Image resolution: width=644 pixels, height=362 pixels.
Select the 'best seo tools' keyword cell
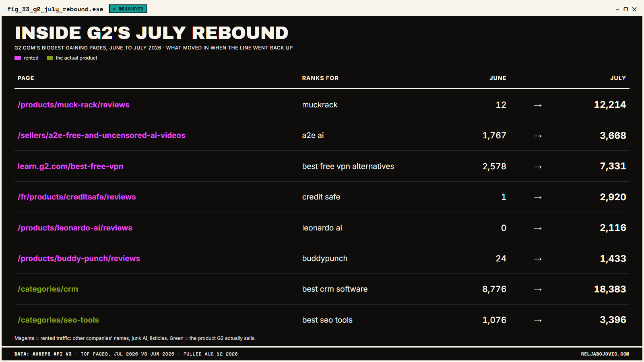click(327, 320)
